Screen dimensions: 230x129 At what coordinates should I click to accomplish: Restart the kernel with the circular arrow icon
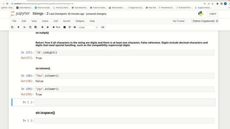(70, 27)
